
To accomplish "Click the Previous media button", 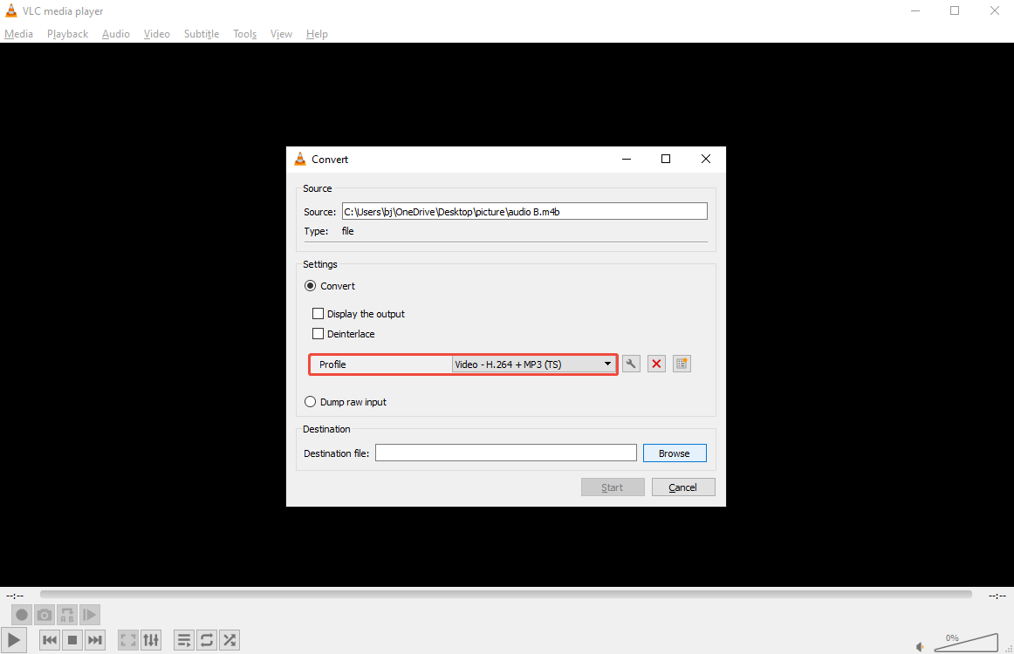I will [49, 640].
